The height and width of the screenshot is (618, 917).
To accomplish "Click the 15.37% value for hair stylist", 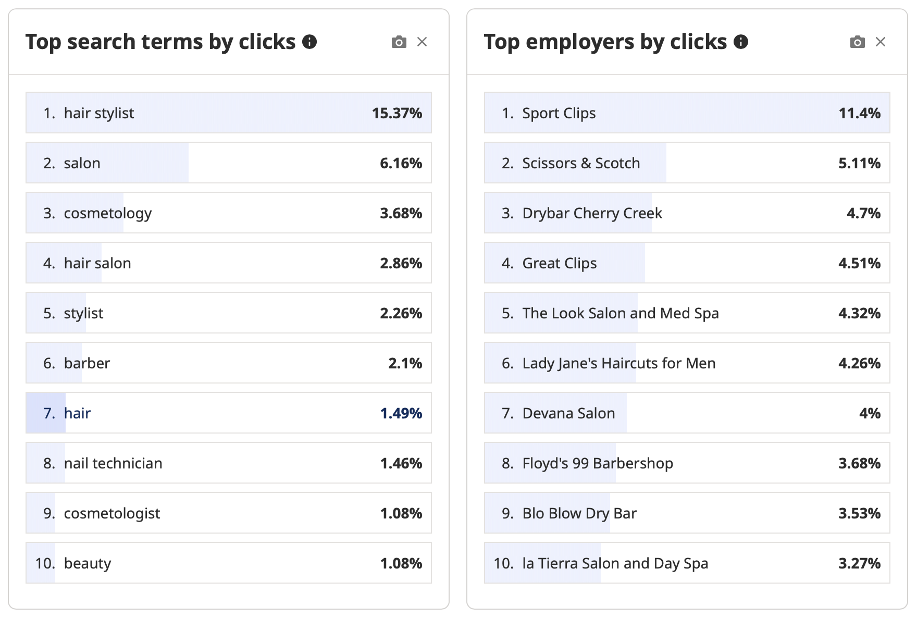I will point(397,113).
